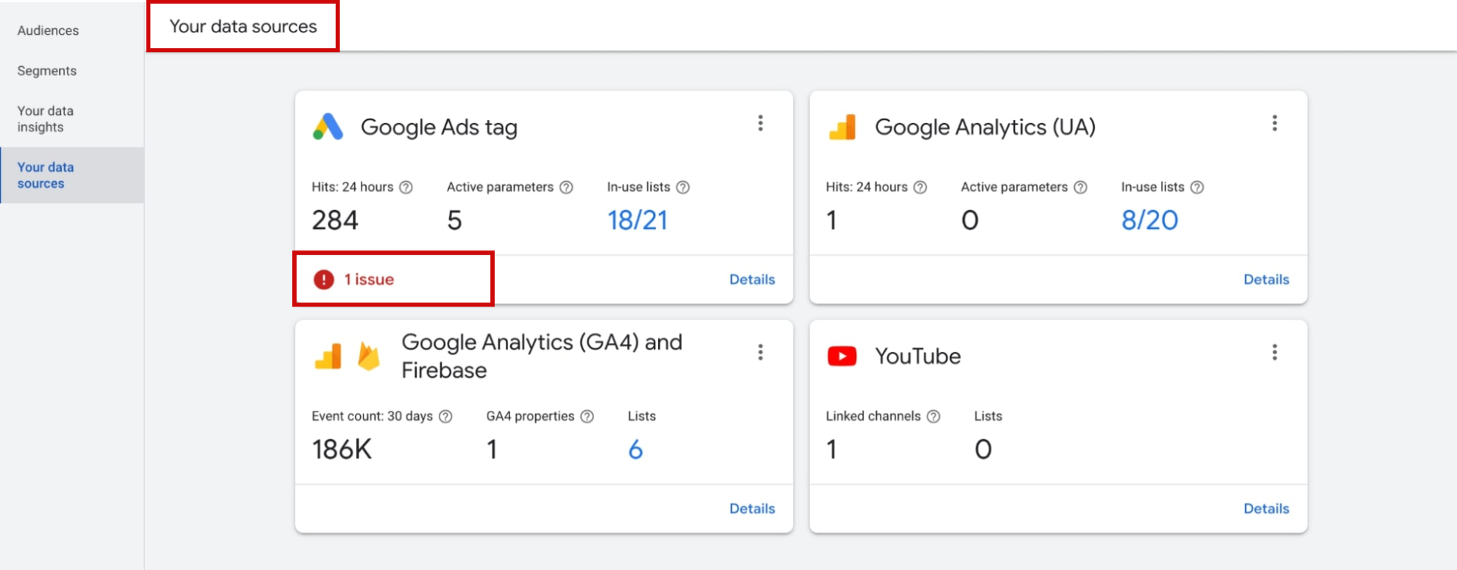Show help for Linked channels
Image resolution: width=1457 pixels, height=570 pixels.
pyautogui.click(x=934, y=416)
